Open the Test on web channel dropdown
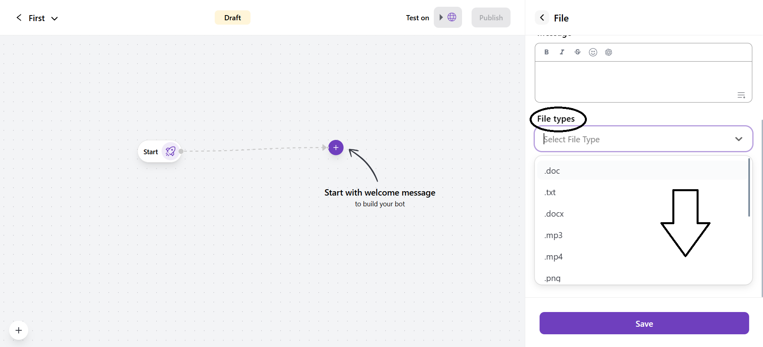 (x=448, y=17)
